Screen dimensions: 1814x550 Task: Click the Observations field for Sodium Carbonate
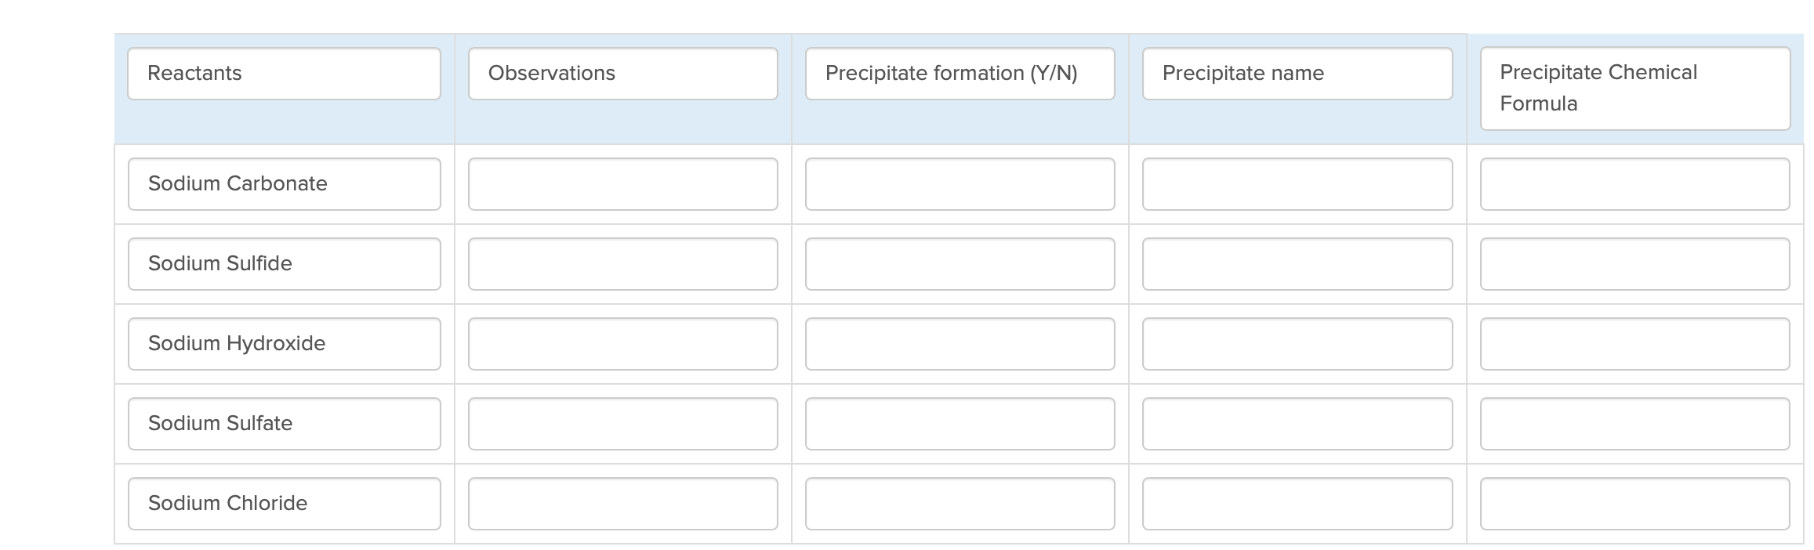tap(622, 184)
